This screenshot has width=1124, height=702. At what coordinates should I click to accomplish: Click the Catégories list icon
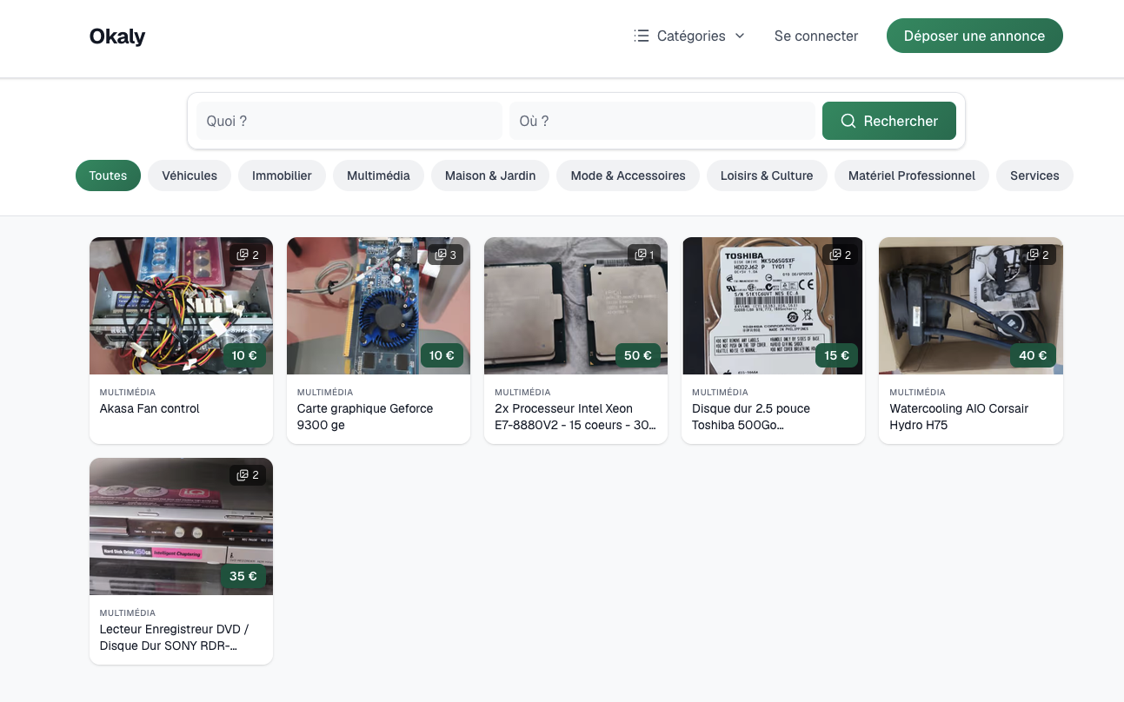click(642, 36)
